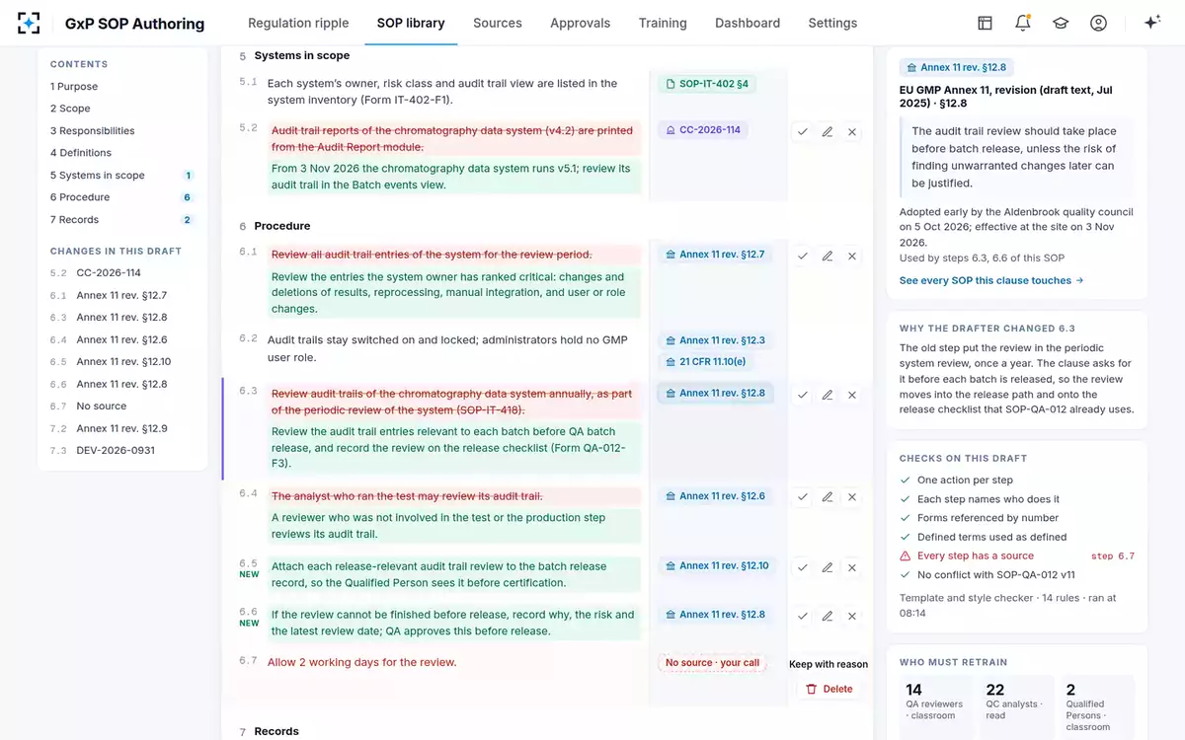Accept the new step 6.6
The width and height of the screenshot is (1185, 740).
pos(803,616)
